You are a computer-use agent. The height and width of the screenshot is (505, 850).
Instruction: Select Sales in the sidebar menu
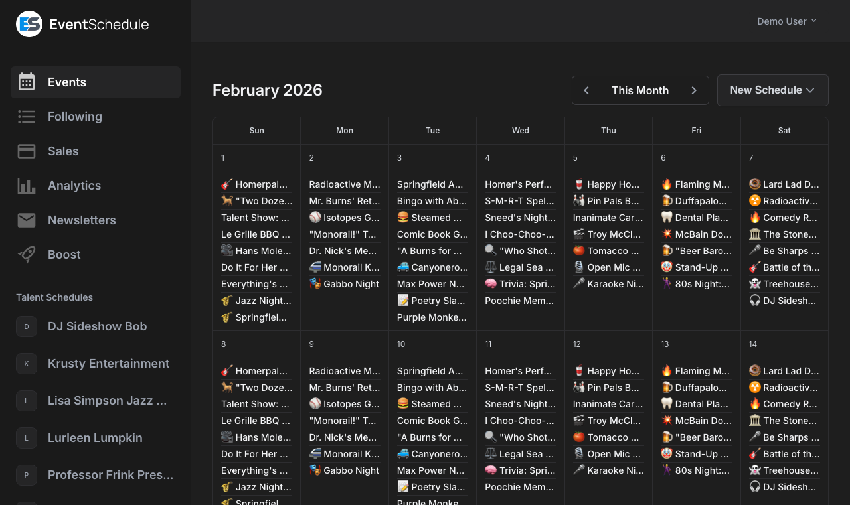[x=63, y=151]
